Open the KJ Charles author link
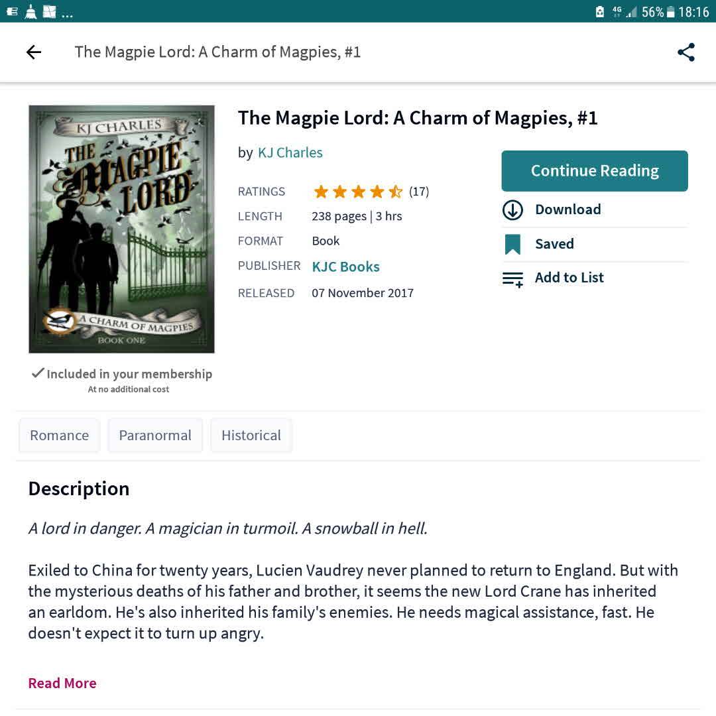The height and width of the screenshot is (716, 716). click(290, 152)
